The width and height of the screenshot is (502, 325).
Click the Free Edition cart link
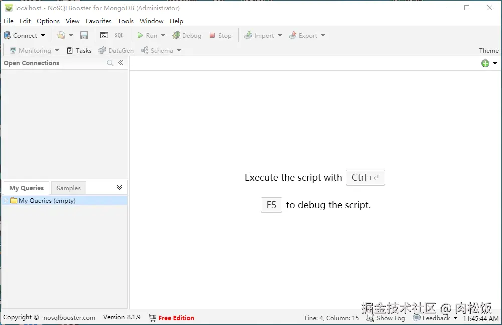tap(172, 318)
